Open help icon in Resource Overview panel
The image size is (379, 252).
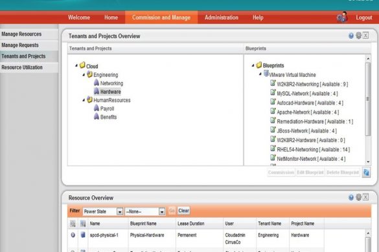coord(351,198)
